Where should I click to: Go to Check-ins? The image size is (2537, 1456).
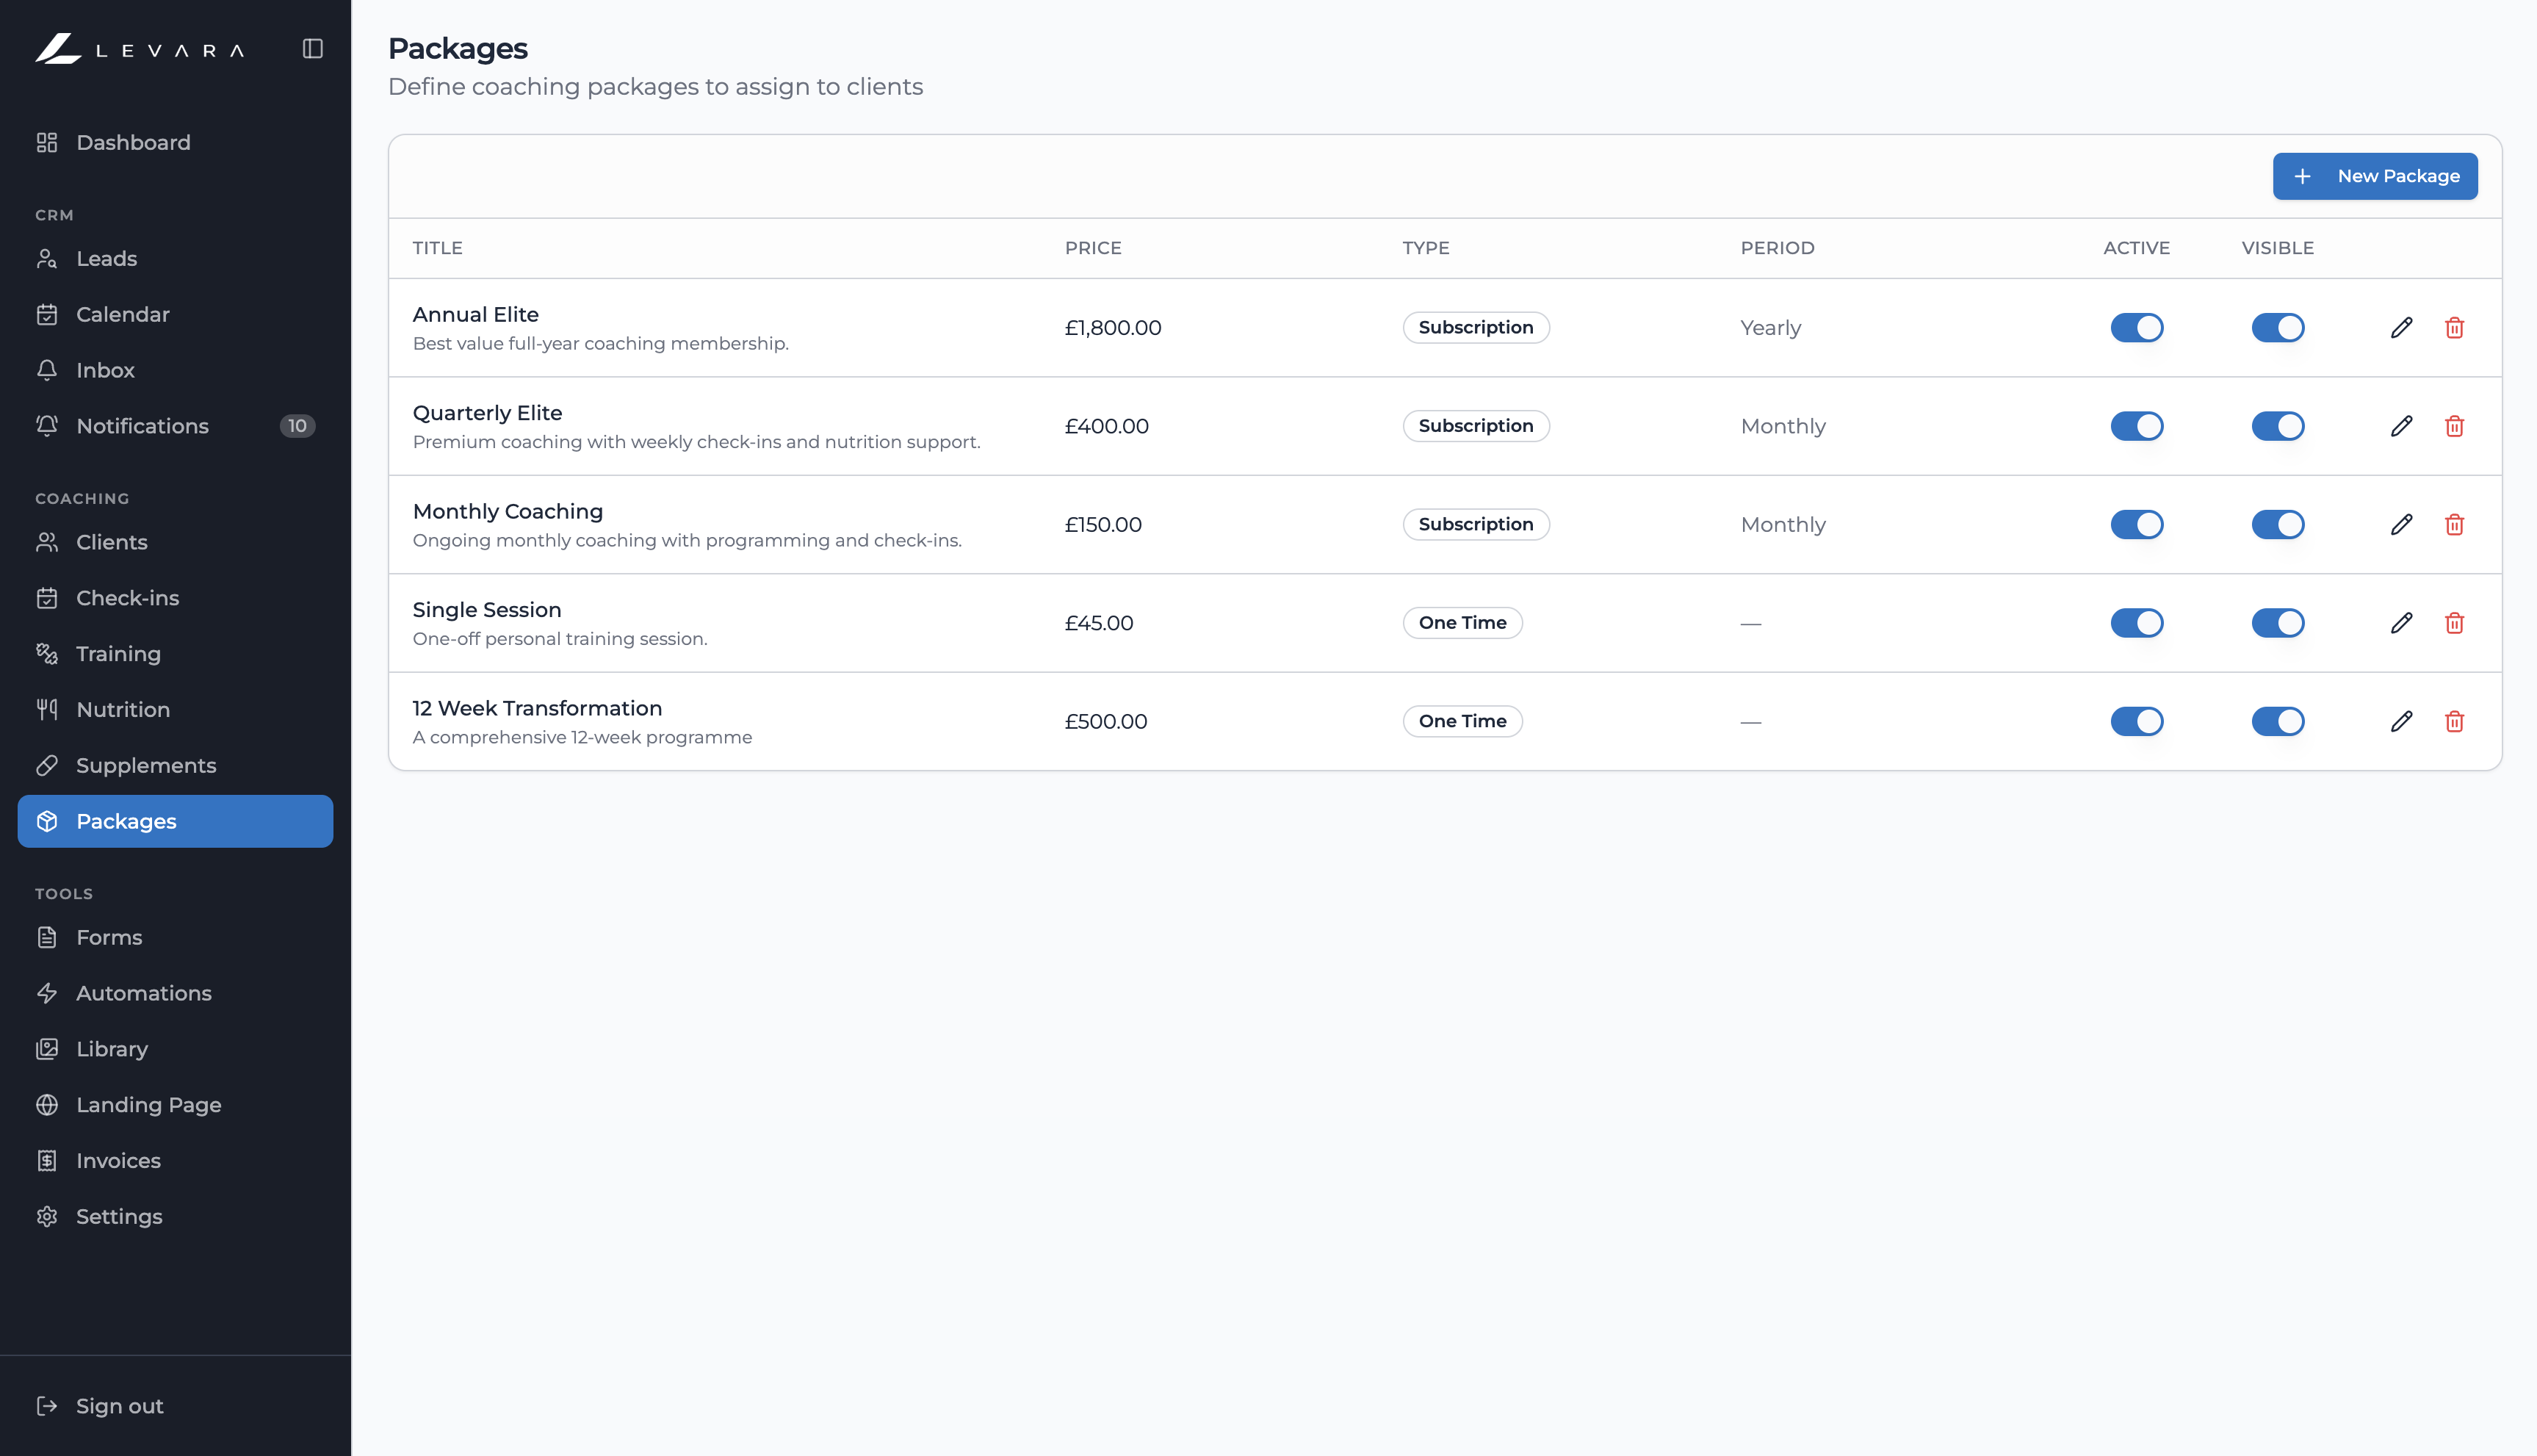175,598
